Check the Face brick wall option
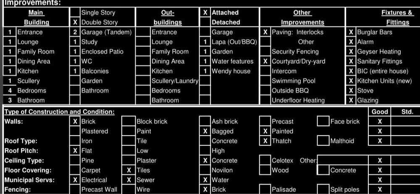 323,121
